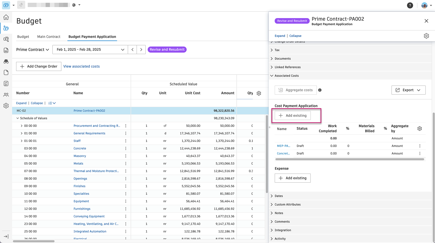Click the Aggregate costs button
Image resolution: width=435 pixels, height=243 pixels.
[296, 90]
